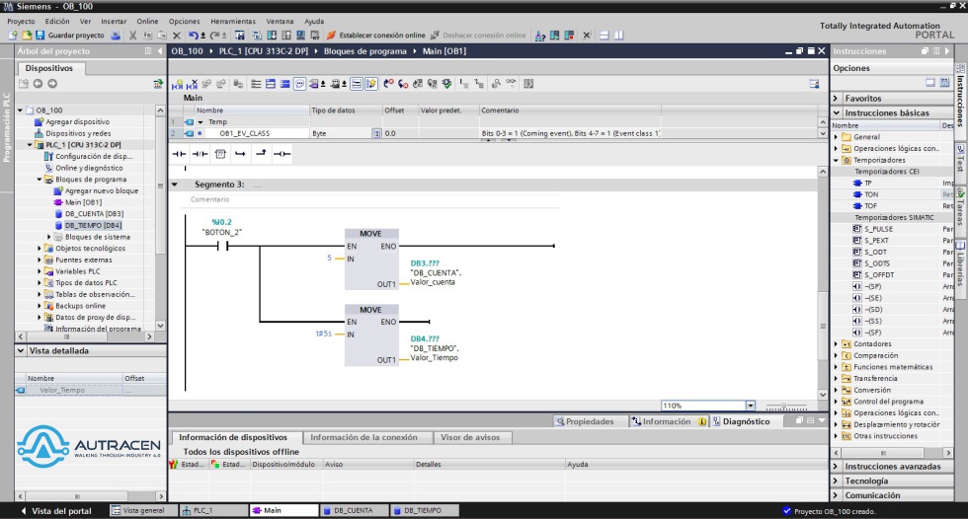Switch to DB_CUENTA editor in bottom bar
Image resolution: width=968 pixels, height=519 pixels.
354,510
